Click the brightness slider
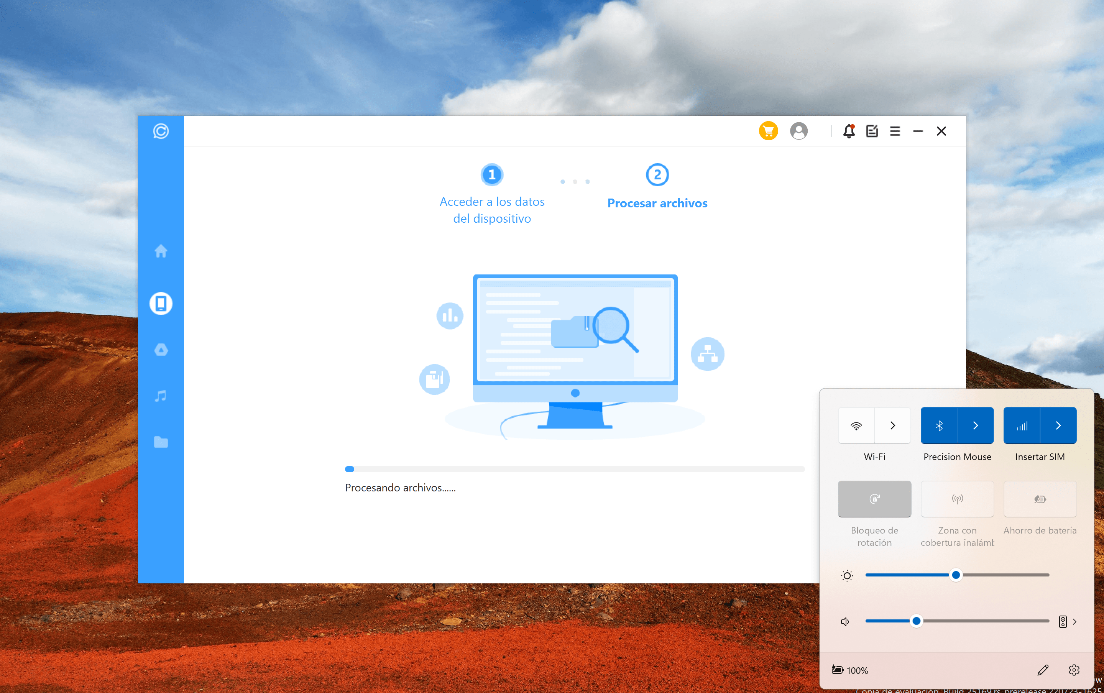Viewport: 1104px width, 693px height. pos(957,575)
